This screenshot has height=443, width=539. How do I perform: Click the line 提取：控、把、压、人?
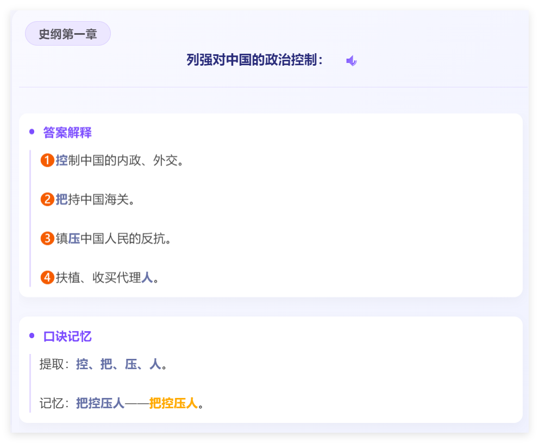pos(103,364)
